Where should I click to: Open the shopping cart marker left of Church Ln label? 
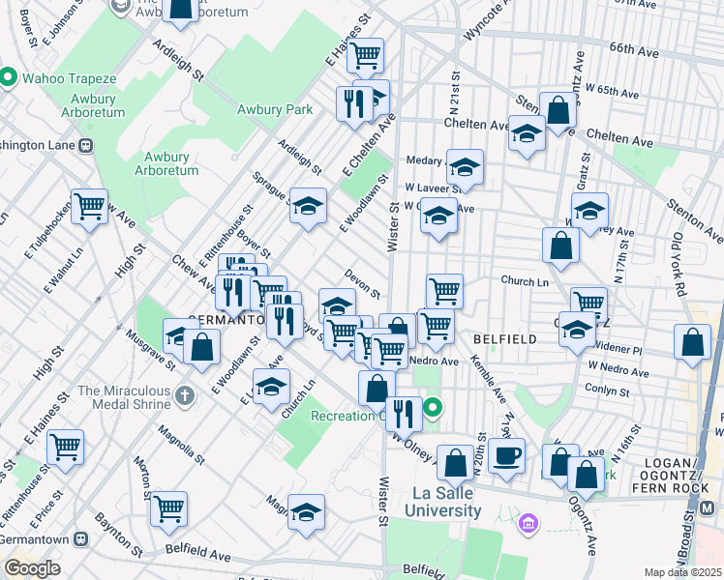pyautogui.click(x=444, y=291)
